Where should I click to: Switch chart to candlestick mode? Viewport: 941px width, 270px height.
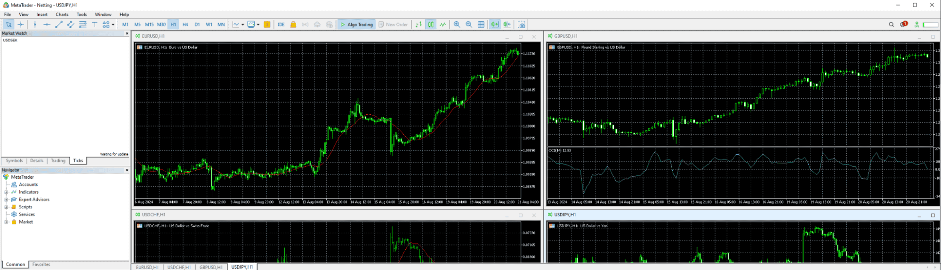pyautogui.click(x=431, y=24)
